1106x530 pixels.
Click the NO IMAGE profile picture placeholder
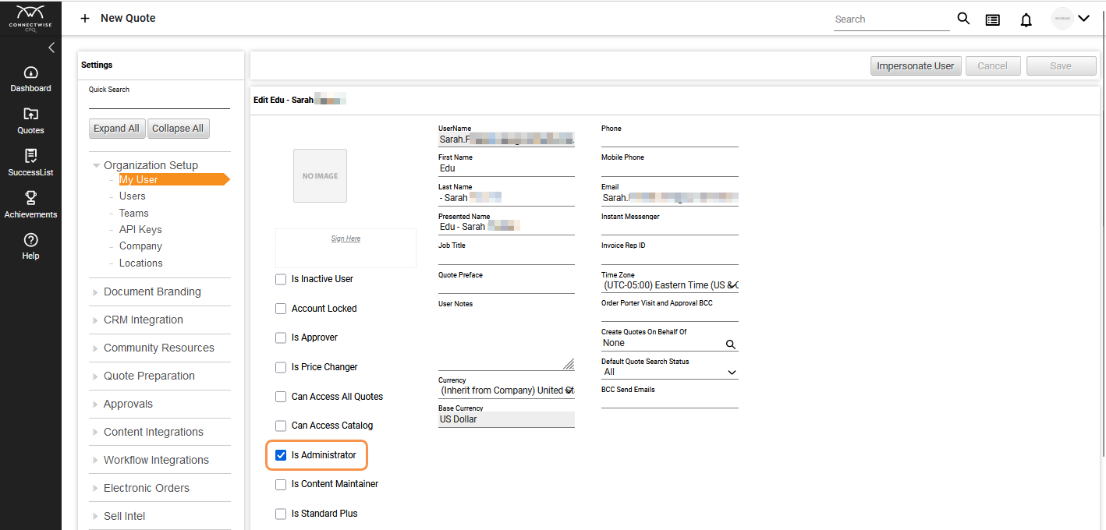coord(320,176)
